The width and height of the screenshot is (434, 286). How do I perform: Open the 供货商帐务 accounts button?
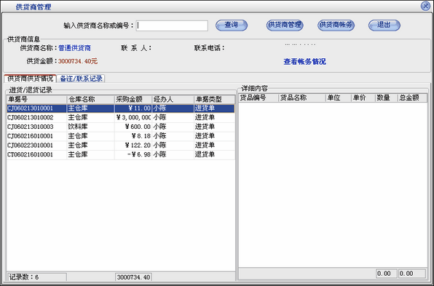pos(336,25)
